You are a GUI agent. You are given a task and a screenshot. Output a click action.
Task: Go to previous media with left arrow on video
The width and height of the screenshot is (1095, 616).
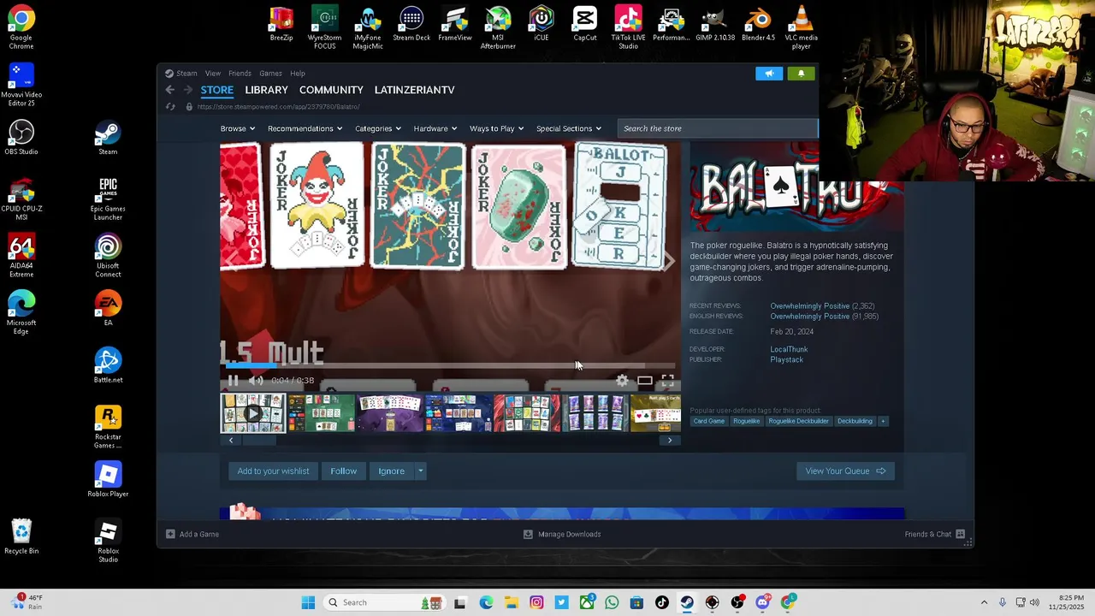[x=232, y=262]
